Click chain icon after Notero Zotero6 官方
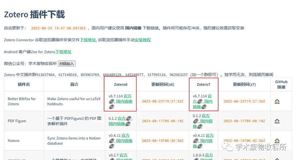Viewport: 296px width, 160px height. [x=112, y=141]
